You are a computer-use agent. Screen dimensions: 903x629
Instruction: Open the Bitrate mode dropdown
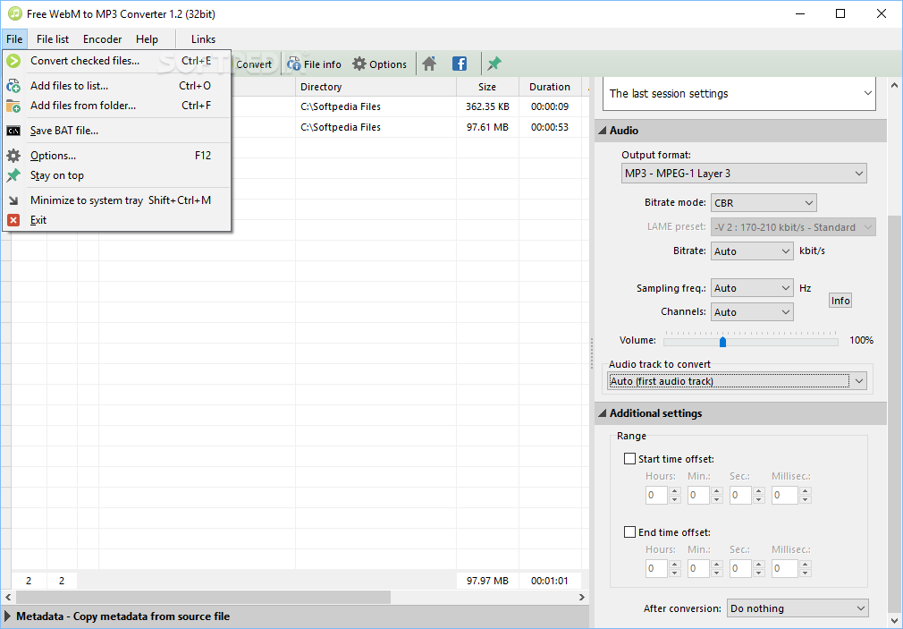coord(764,203)
